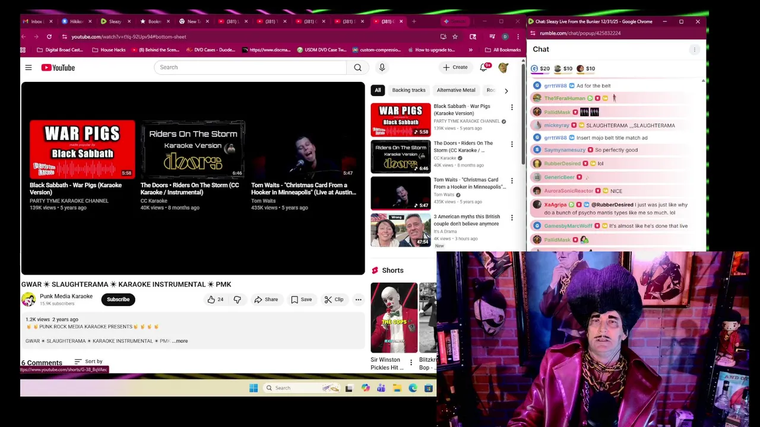760x427 pixels.
Task: Open YouTube notifications bell
Action: 484,68
